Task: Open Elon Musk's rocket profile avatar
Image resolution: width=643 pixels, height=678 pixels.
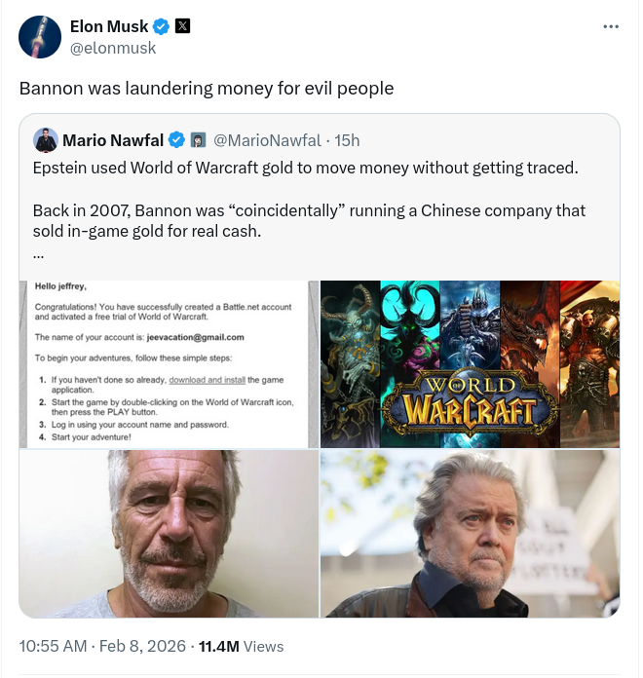Action: [40, 37]
